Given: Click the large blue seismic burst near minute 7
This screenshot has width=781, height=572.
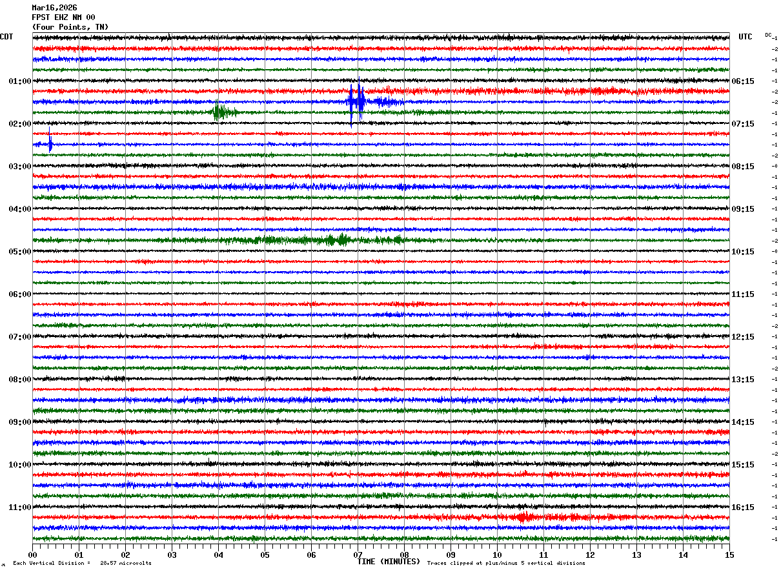Looking at the screenshot, I should pos(357,101).
